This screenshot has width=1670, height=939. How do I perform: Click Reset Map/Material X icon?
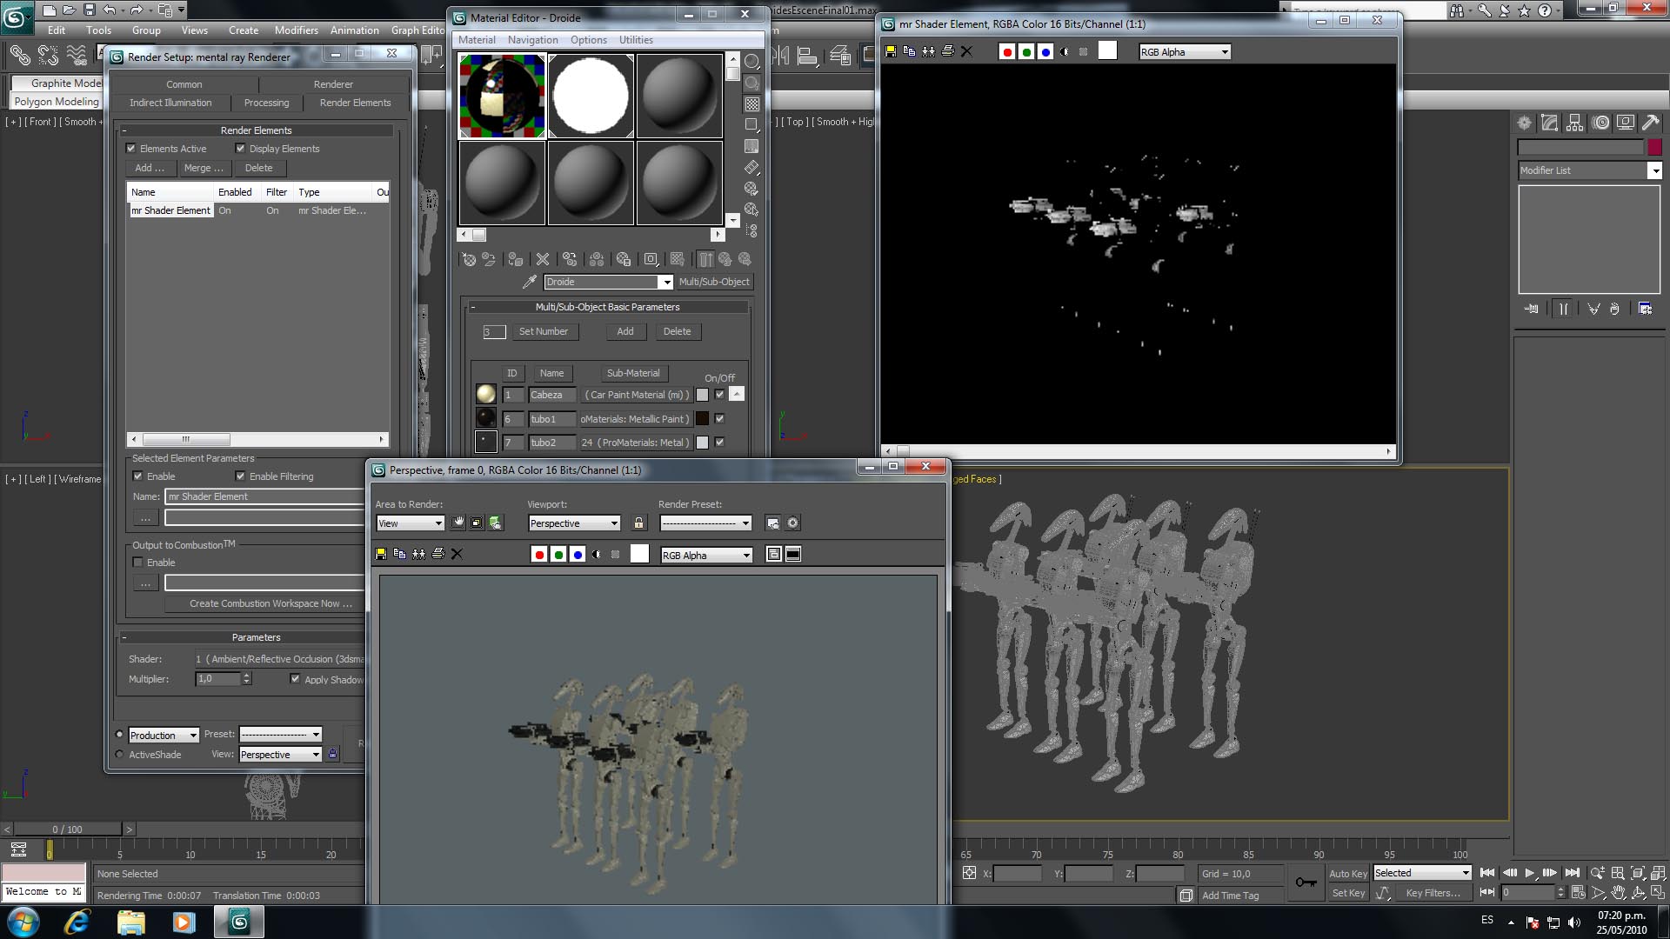(x=543, y=259)
